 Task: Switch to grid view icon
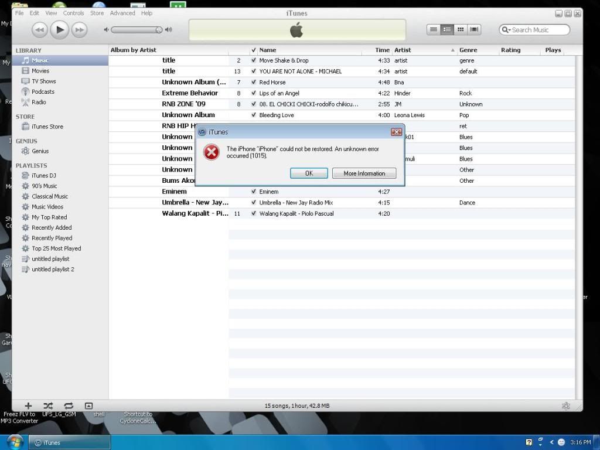(461, 29)
